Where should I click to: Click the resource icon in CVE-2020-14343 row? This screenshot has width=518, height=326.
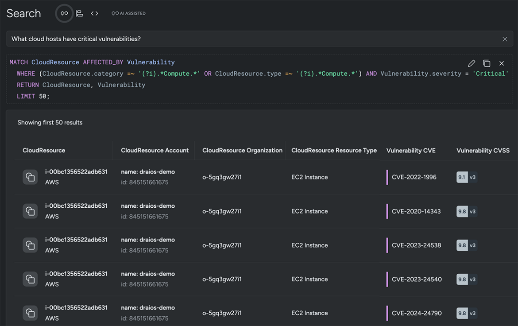click(30, 211)
